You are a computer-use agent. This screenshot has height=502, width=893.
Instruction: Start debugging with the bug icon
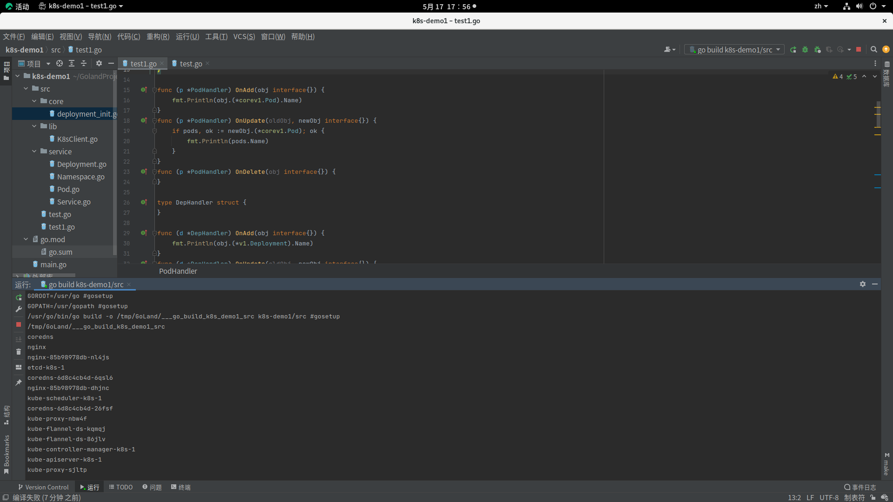click(x=805, y=50)
